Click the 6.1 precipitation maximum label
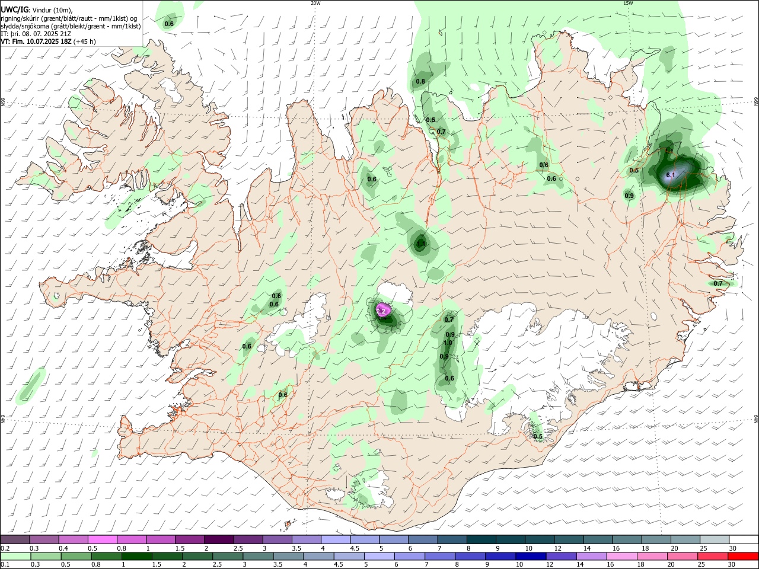 tap(671, 175)
